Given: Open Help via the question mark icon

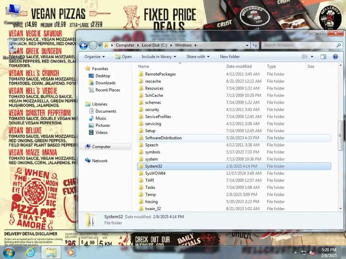Looking at the screenshot, I should [336, 57].
